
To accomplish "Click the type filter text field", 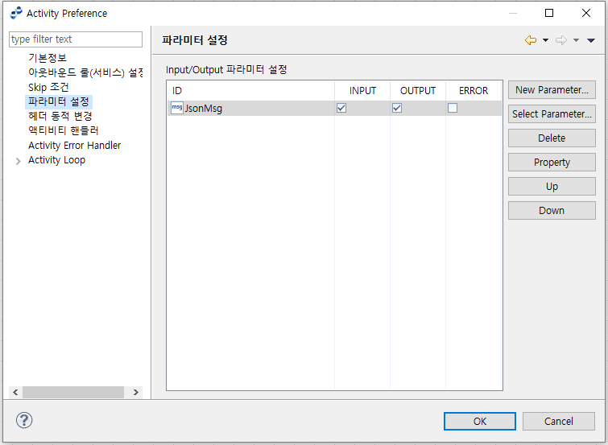I will point(76,39).
